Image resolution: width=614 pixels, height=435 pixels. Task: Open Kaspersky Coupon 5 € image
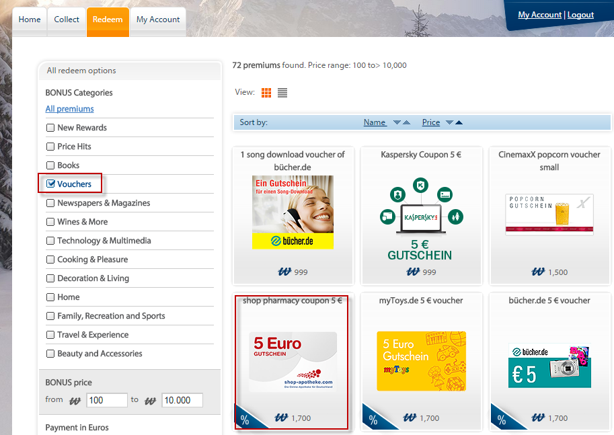click(x=422, y=219)
